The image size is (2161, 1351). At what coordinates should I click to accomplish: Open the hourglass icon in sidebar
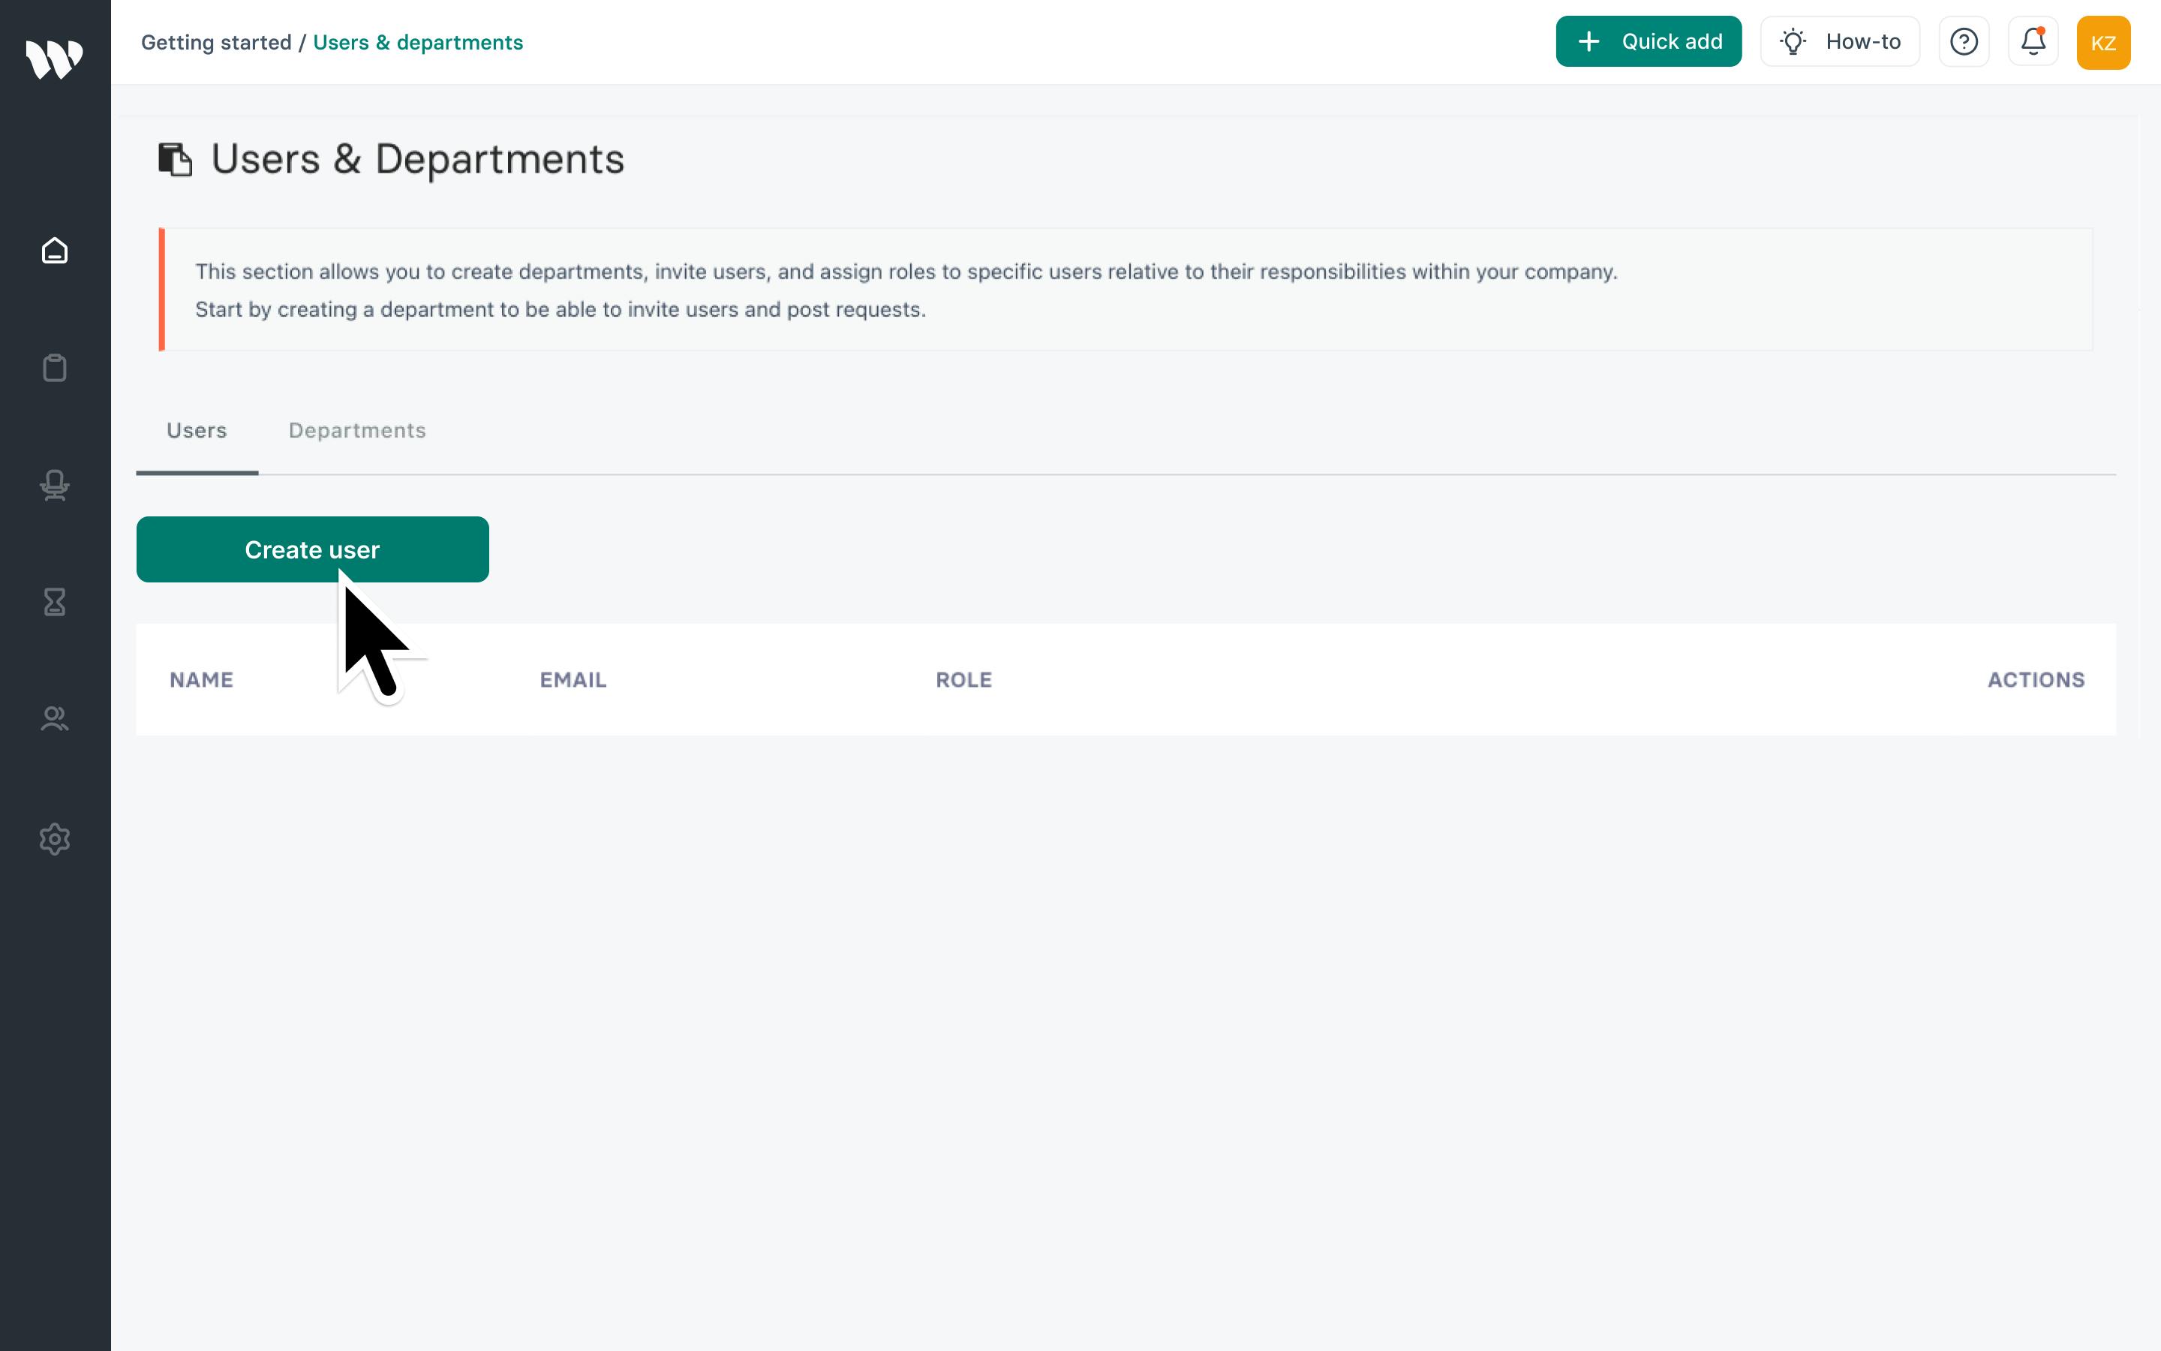tap(55, 602)
